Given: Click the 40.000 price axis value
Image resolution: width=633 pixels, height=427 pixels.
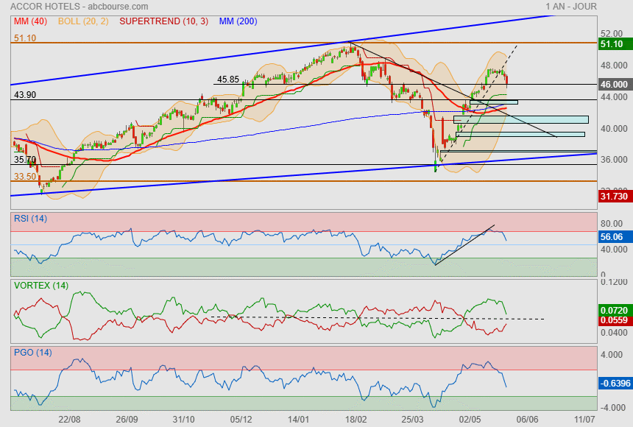Looking at the screenshot, I should point(614,128).
